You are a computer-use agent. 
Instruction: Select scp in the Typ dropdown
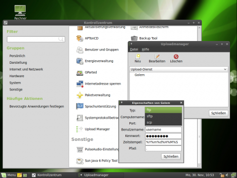(x=163, y=123)
